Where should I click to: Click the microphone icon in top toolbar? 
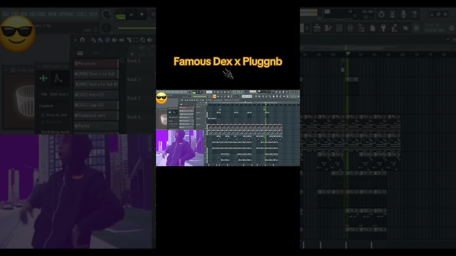tap(283, 92)
